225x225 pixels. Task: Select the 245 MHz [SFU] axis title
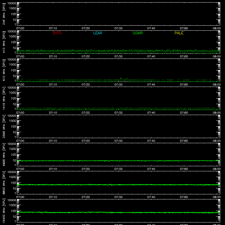tap(4, 14)
